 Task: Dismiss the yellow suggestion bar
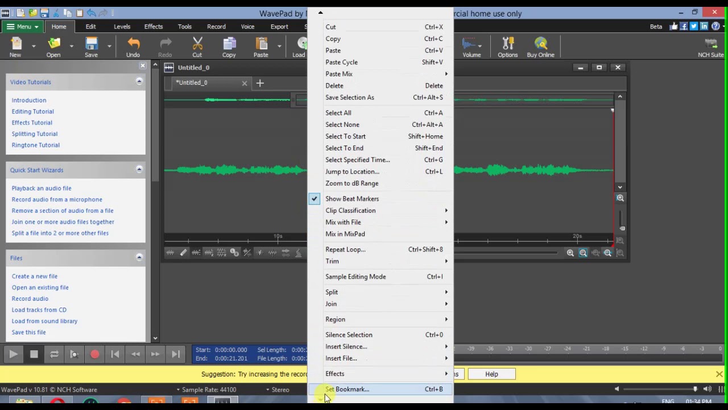719,374
